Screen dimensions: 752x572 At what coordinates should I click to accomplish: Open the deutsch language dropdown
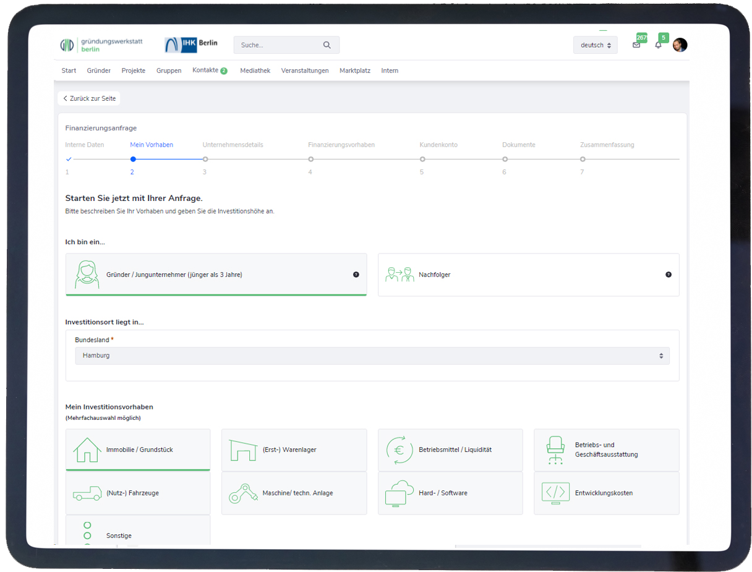595,45
